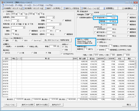Select the 均等買い radio button
Image resolution: width=139 pixels, height=111 pixels.
point(4,46)
